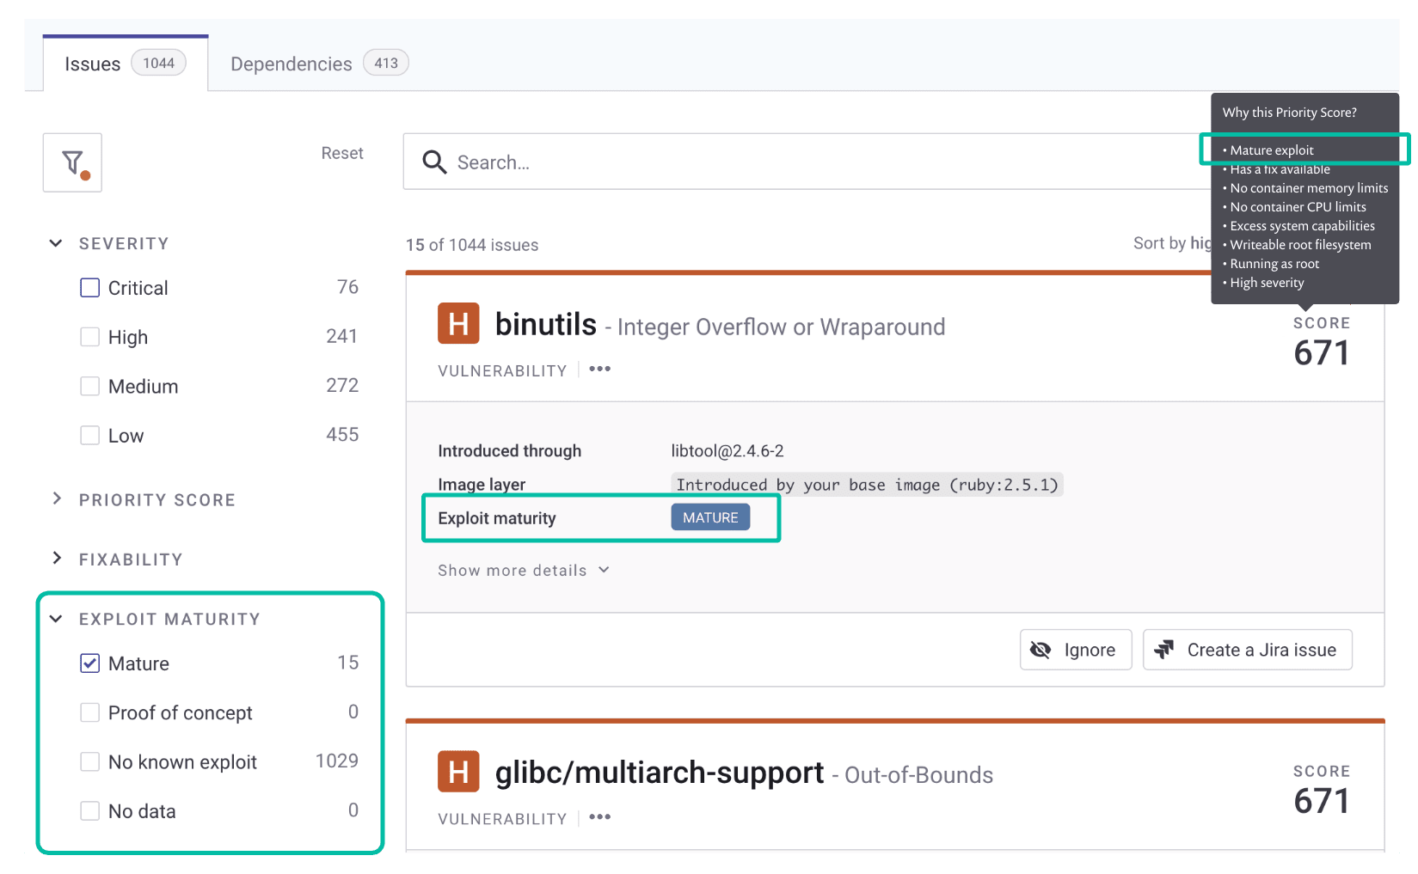Screen dimensions: 1418x874
Task: Switch to the Issues tab
Action: (126, 64)
